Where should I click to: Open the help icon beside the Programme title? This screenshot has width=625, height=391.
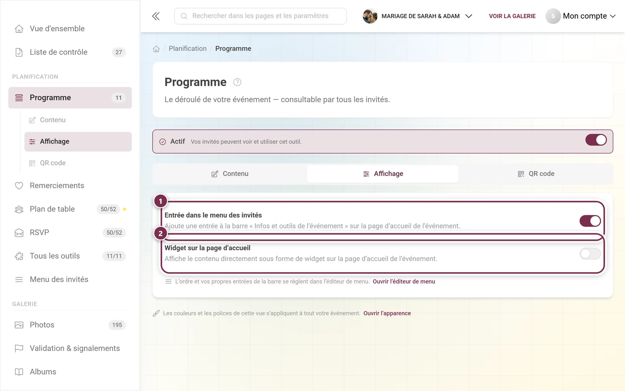pos(237,82)
